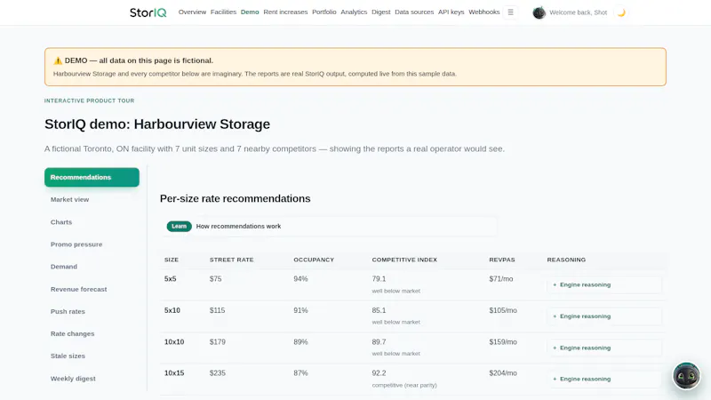Viewport: 711px width, 400px height.
Task: Expand Engine reasoning for 5x10 row
Action: coord(604,316)
